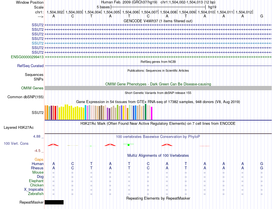
Task: Click the chr1:1,504,002-1,504,013 (12 bp) position text
Action: (x=188, y=2)
